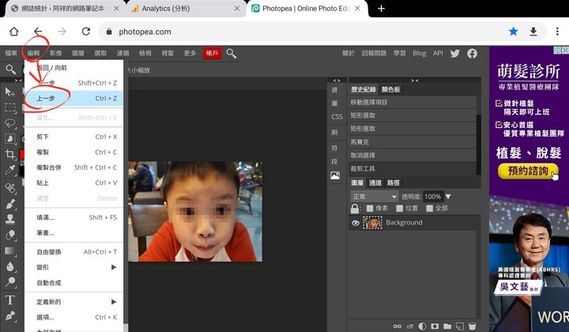Select the Text tool

(10, 300)
